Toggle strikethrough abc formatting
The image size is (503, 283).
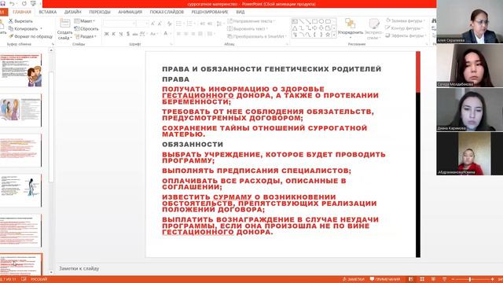pyautogui.click(x=134, y=34)
